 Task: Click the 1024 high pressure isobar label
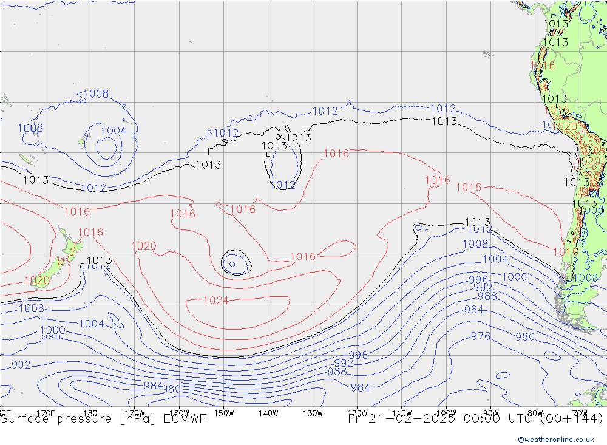(x=216, y=300)
